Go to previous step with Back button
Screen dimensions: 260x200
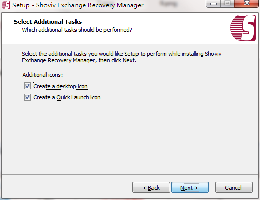point(151,188)
